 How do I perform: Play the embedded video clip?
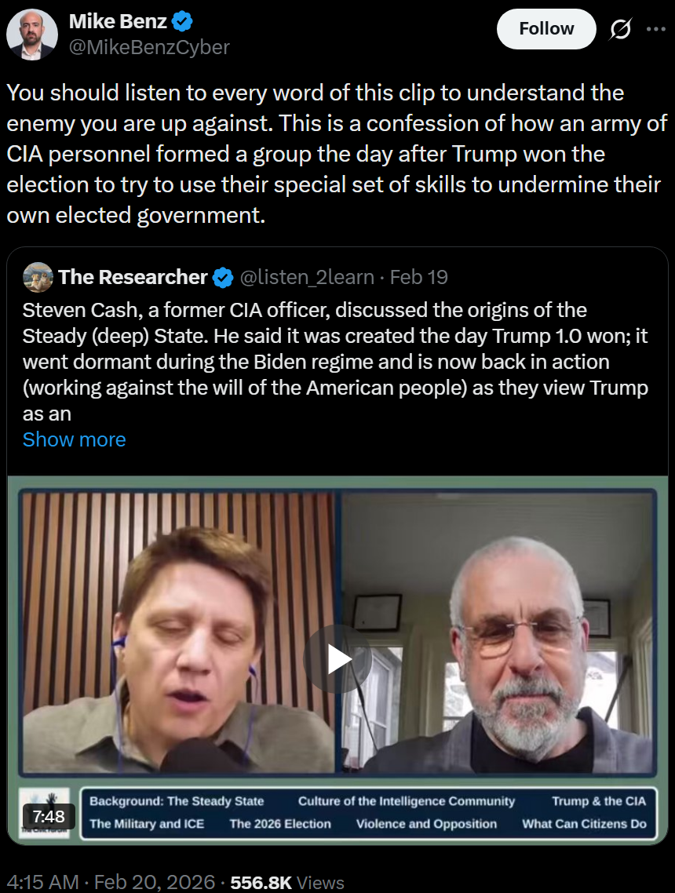pyautogui.click(x=338, y=658)
